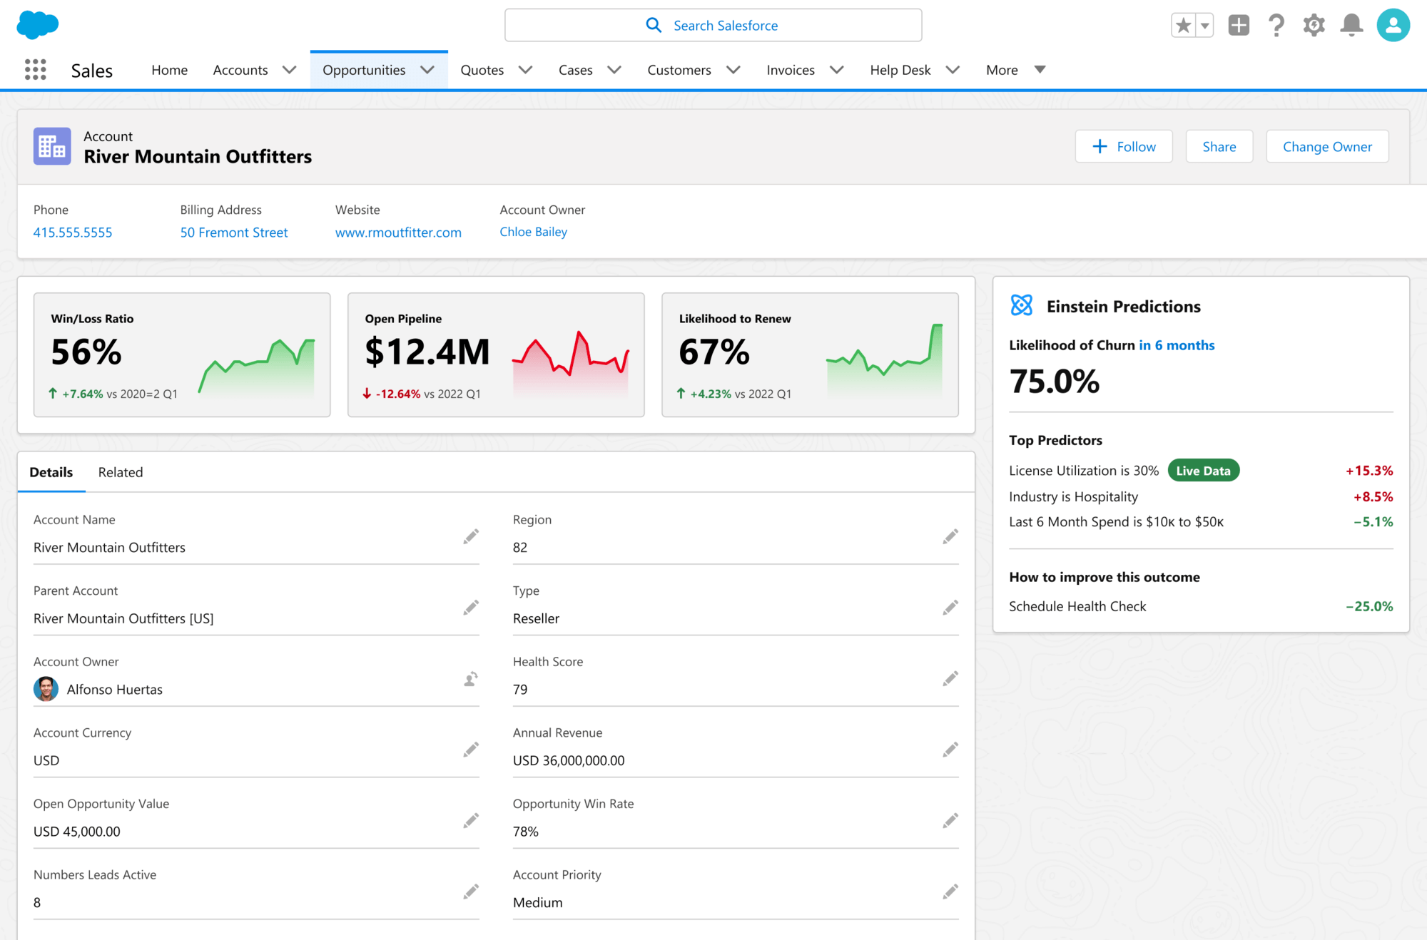Screen dimensions: 1427x940
Task: Open the www.rmoutfitter.com website link
Action: tap(398, 233)
